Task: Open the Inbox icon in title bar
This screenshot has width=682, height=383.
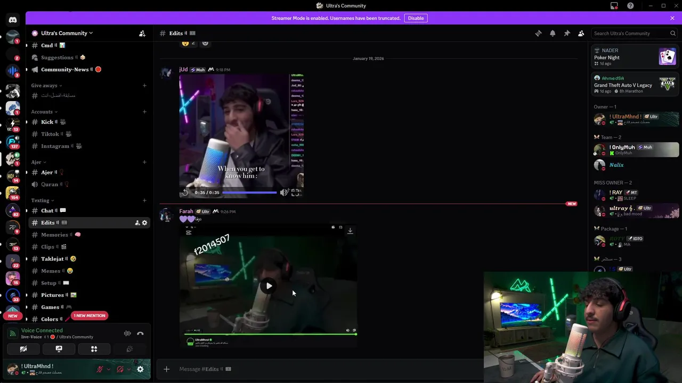Action: (x=614, y=6)
